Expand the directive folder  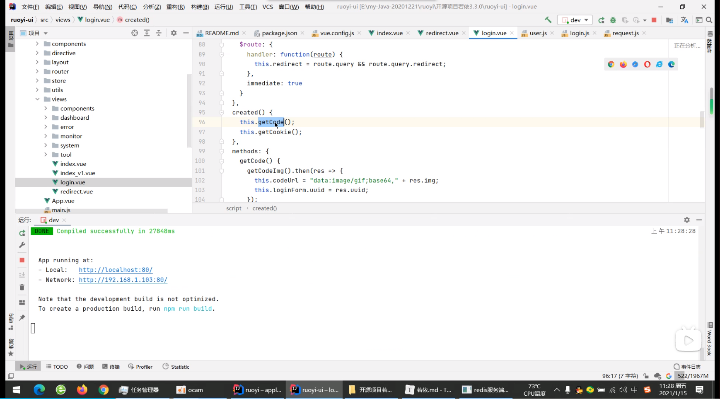[37, 53]
